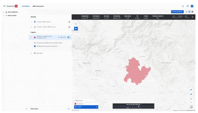Select the draw pencil tool on map
This screenshot has width=198, height=113.
point(191,90)
